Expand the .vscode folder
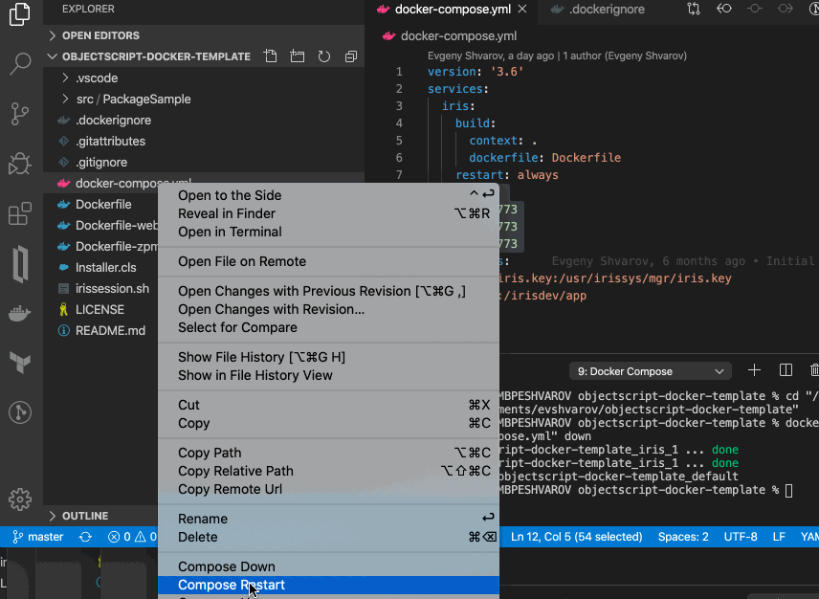The width and height of the screenshot is (819, 599). point(97,78)
